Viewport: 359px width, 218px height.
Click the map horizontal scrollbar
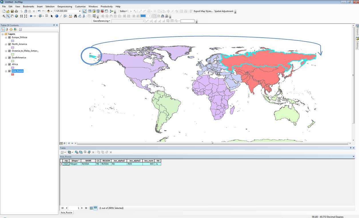coord(212,143)
